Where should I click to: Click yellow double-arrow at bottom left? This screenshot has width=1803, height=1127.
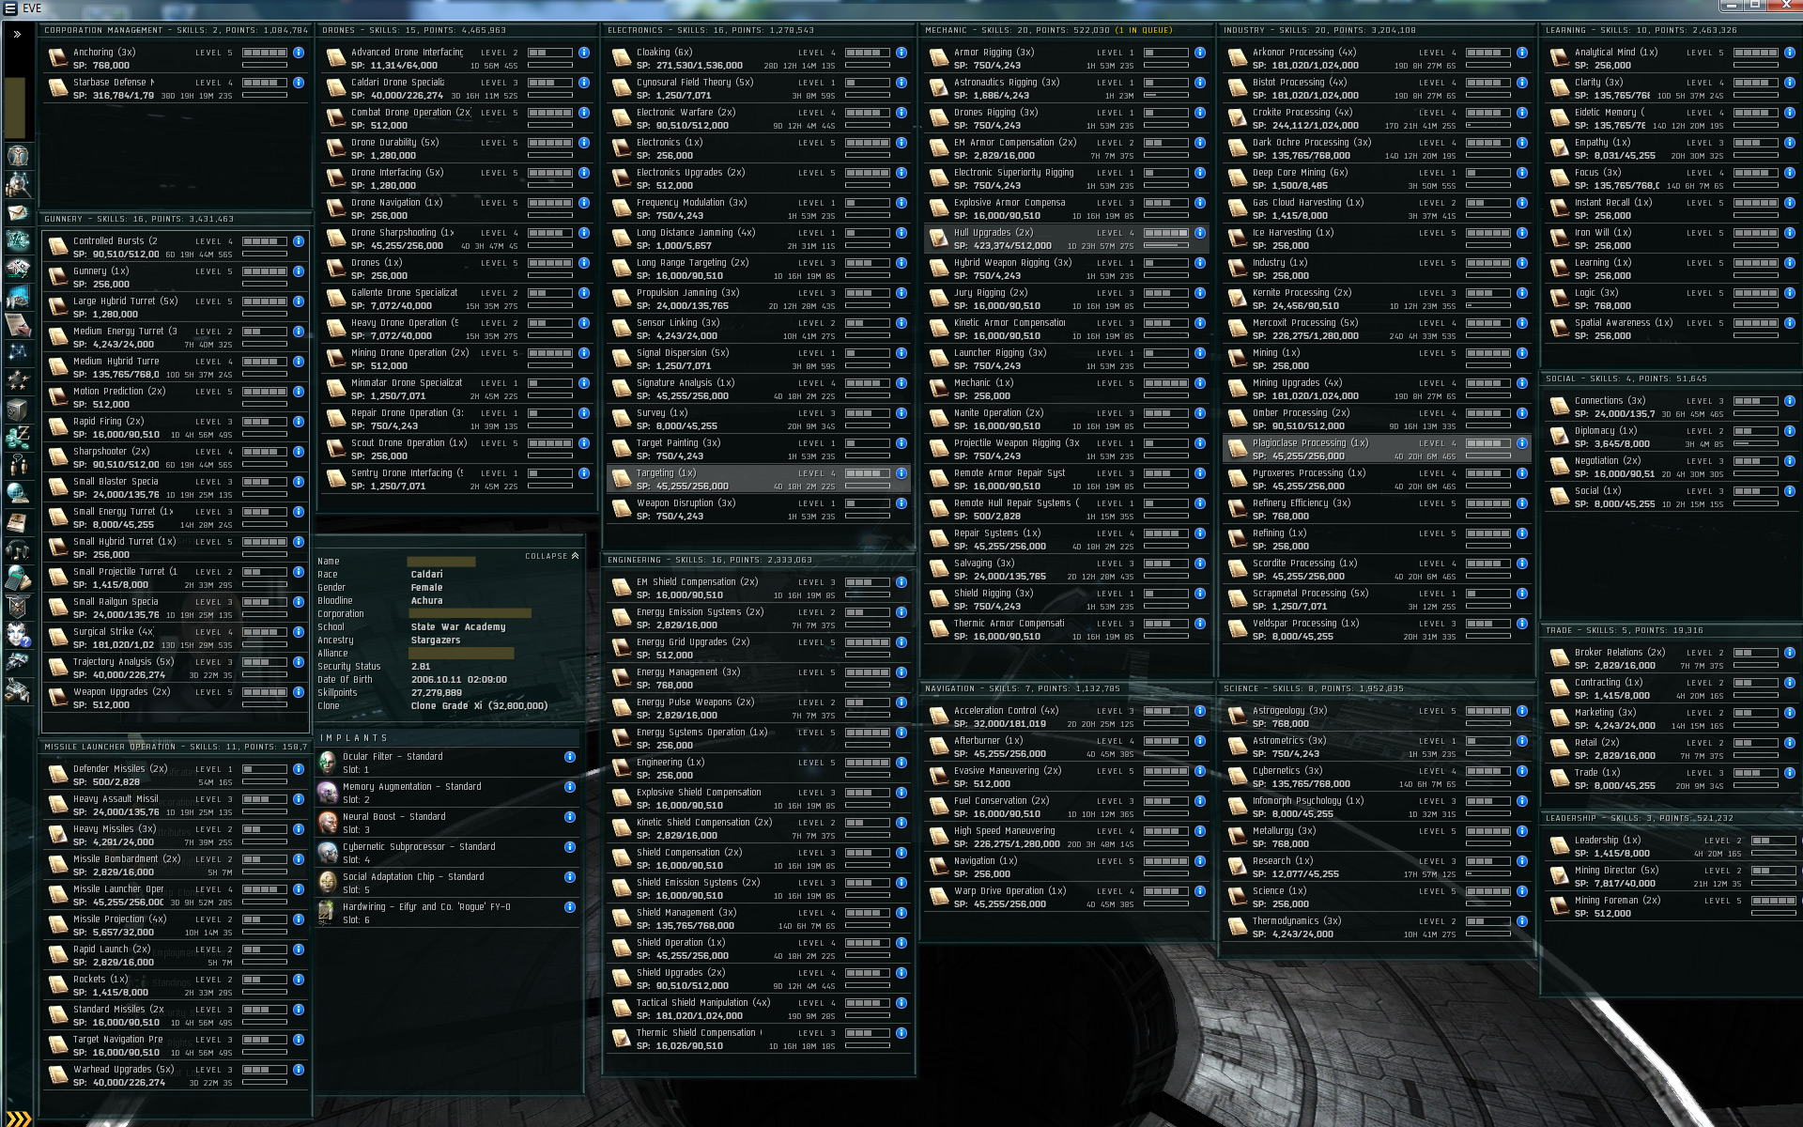click(18, 1118)
